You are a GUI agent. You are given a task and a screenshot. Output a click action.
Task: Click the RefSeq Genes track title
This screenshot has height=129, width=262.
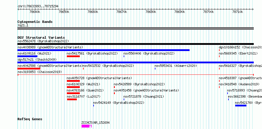(30, 119)
